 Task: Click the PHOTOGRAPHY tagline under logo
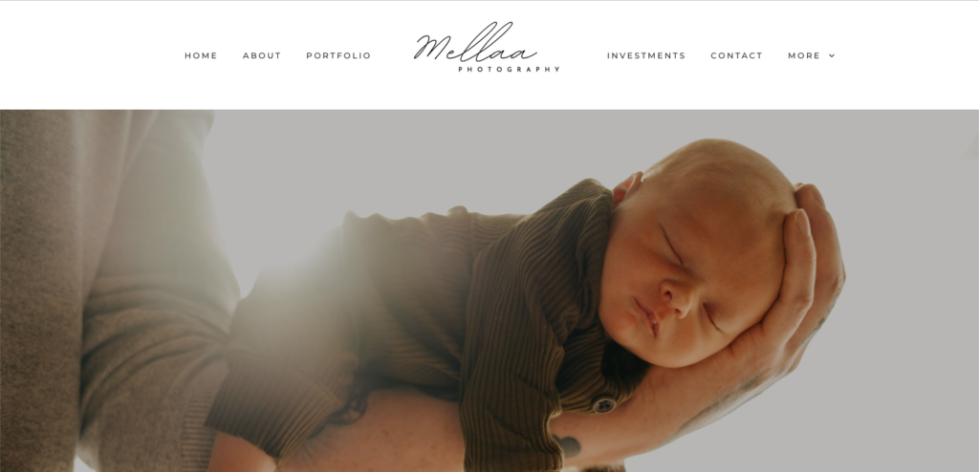coord(509,70)
